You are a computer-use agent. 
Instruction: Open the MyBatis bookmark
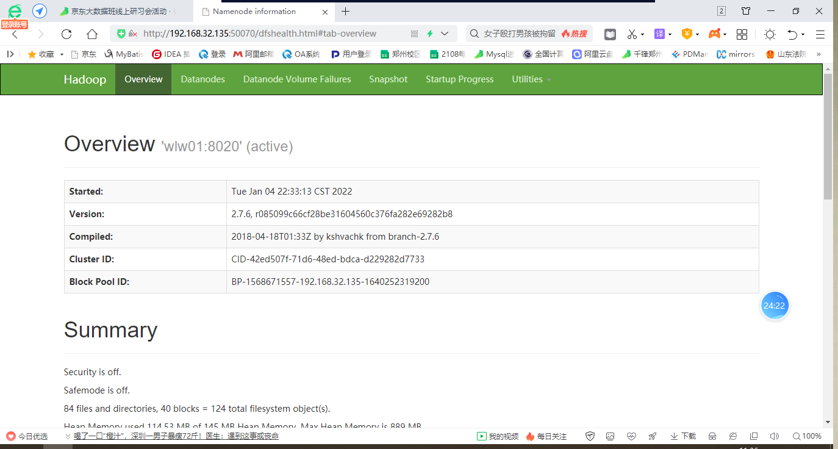click(x=124, y=54)
